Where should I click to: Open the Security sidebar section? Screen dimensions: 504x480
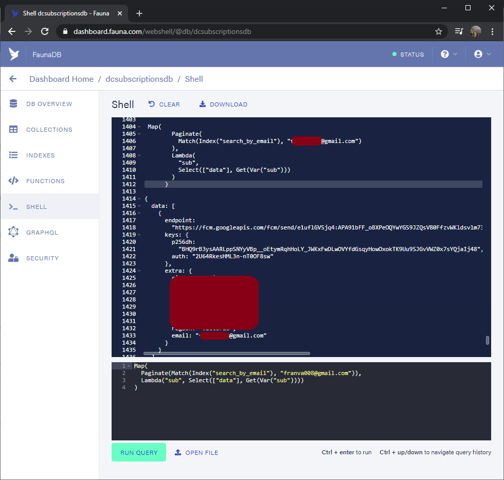pyautogui.click(x=42, y=258)
